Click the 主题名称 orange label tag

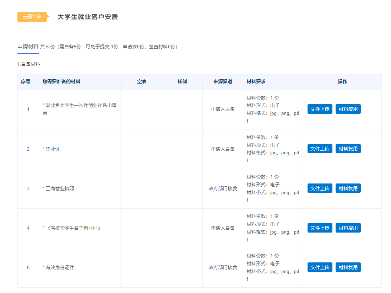coord(32,17)
